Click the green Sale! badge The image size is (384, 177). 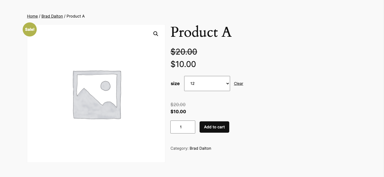pyautogui.click(x=30, y=29)
